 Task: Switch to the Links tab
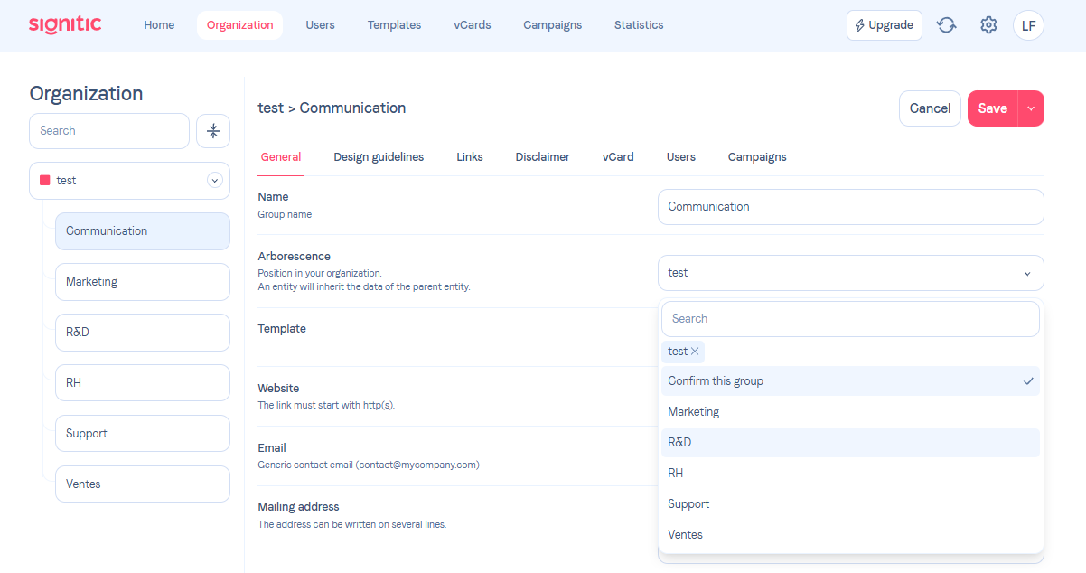click(470, 157)
